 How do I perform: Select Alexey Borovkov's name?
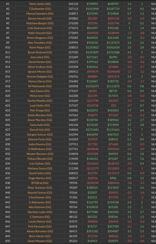point(40,231)
